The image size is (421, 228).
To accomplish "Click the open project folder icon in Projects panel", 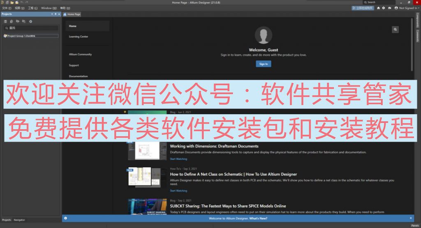I will [x=17, y=21].
